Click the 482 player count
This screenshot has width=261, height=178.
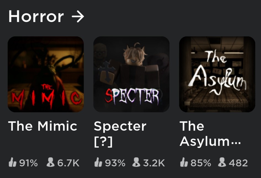pyautogui.click(x=238, y=163)
